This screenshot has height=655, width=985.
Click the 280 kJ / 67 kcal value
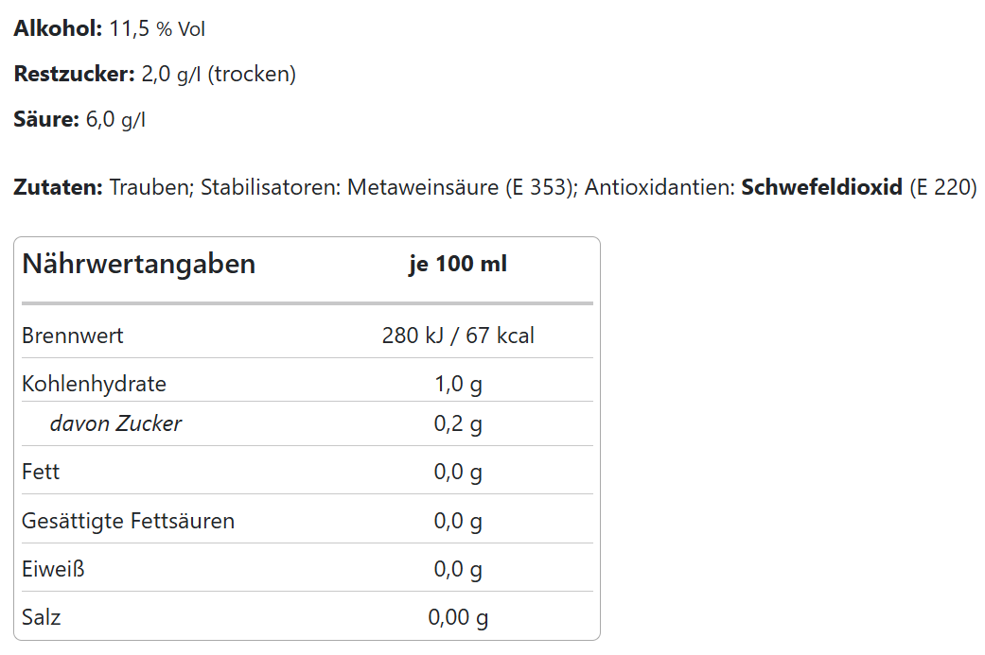[458, 336]
